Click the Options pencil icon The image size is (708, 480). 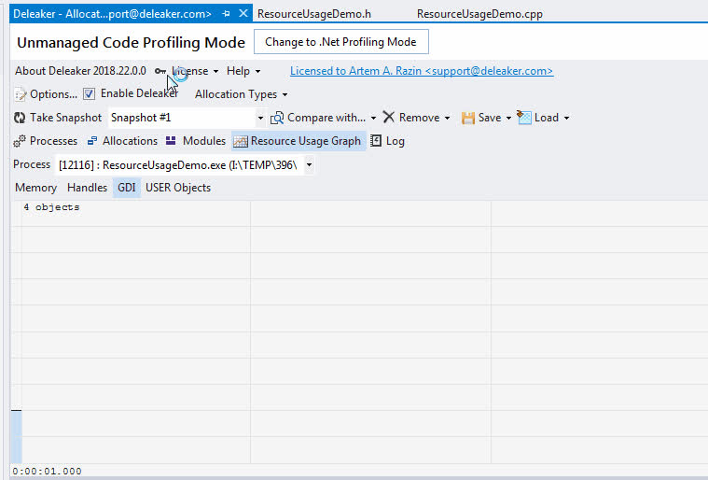tap(21, 94)
